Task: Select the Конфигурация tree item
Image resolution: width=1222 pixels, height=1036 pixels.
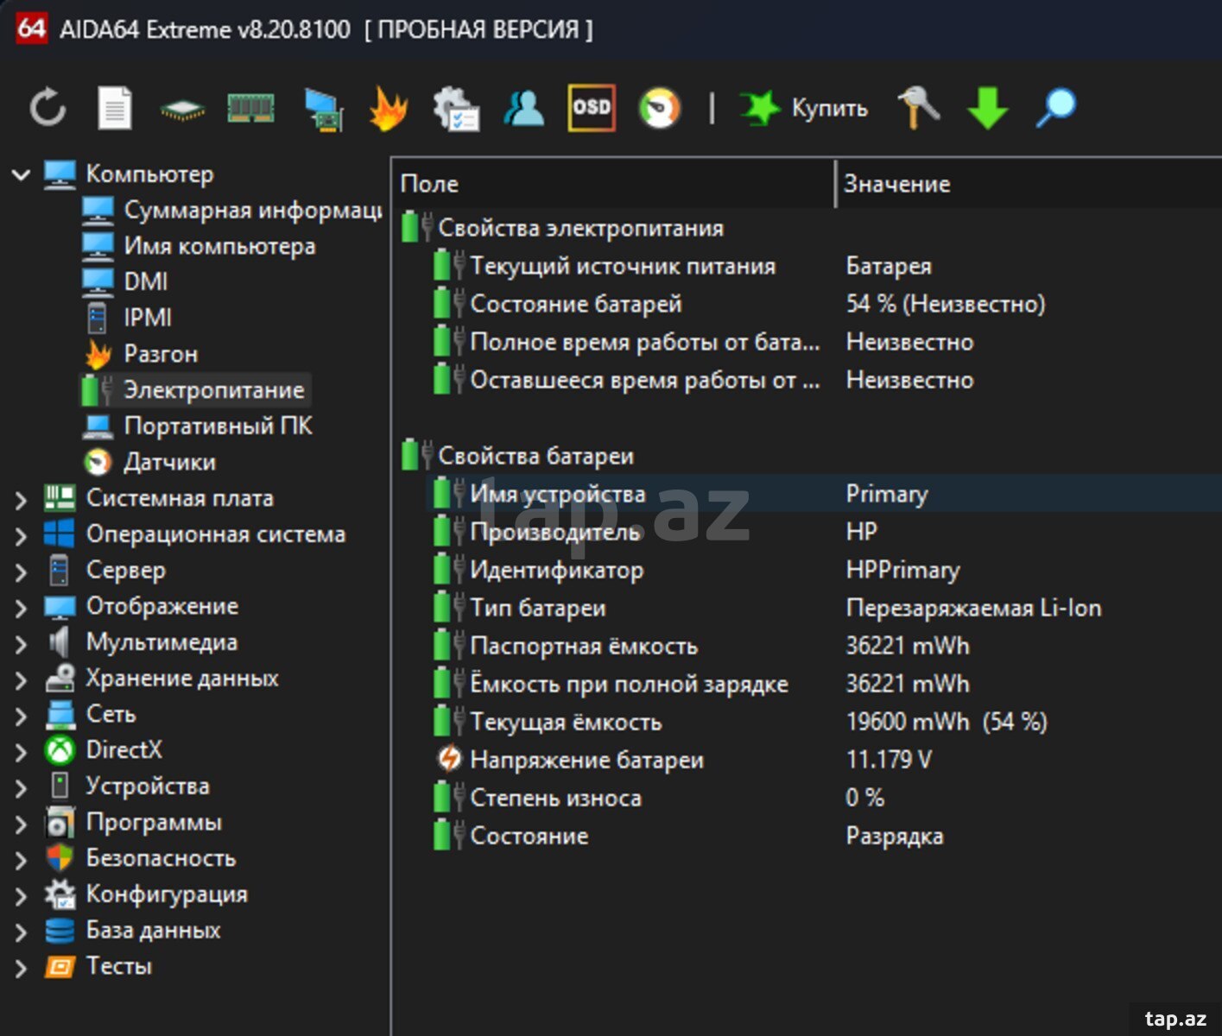Action: [146, 894]
